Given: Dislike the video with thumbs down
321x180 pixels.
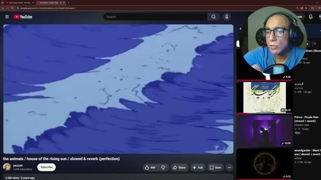Looking at the screenshot, I should pos(163,167).
